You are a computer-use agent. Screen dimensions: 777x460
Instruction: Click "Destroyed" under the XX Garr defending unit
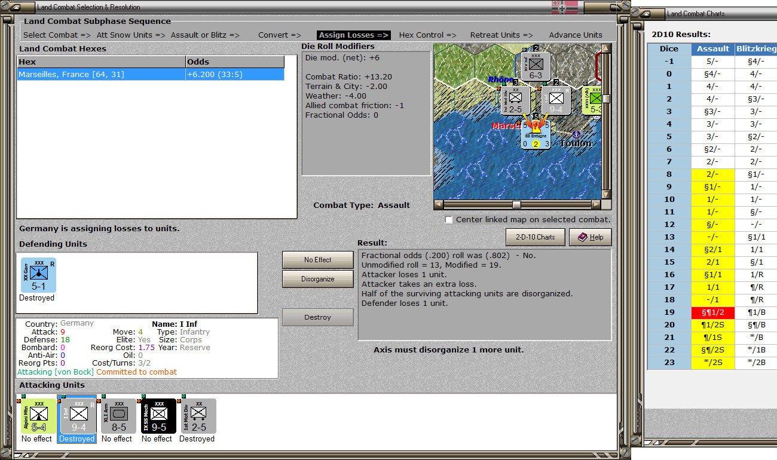36,298
